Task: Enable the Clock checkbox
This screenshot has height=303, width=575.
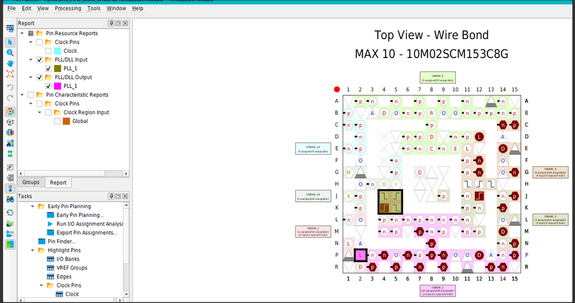Action: point(48,51)
